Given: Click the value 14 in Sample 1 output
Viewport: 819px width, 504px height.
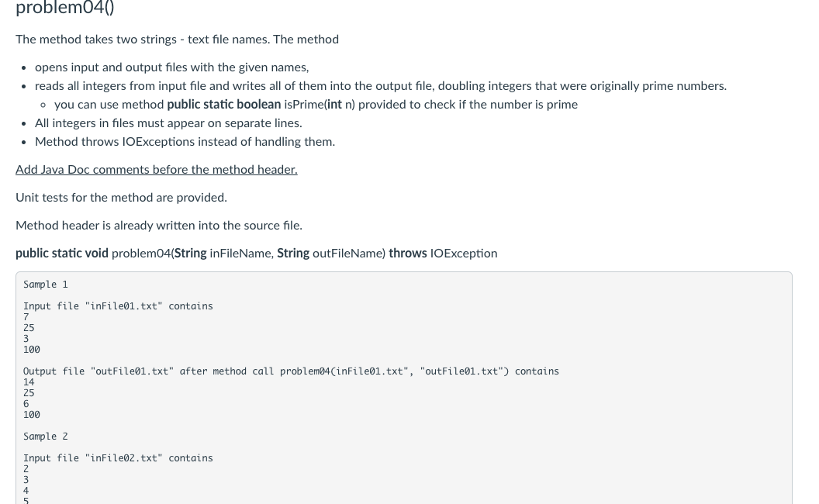Looking at the screenshot, I should coord(29,382).
